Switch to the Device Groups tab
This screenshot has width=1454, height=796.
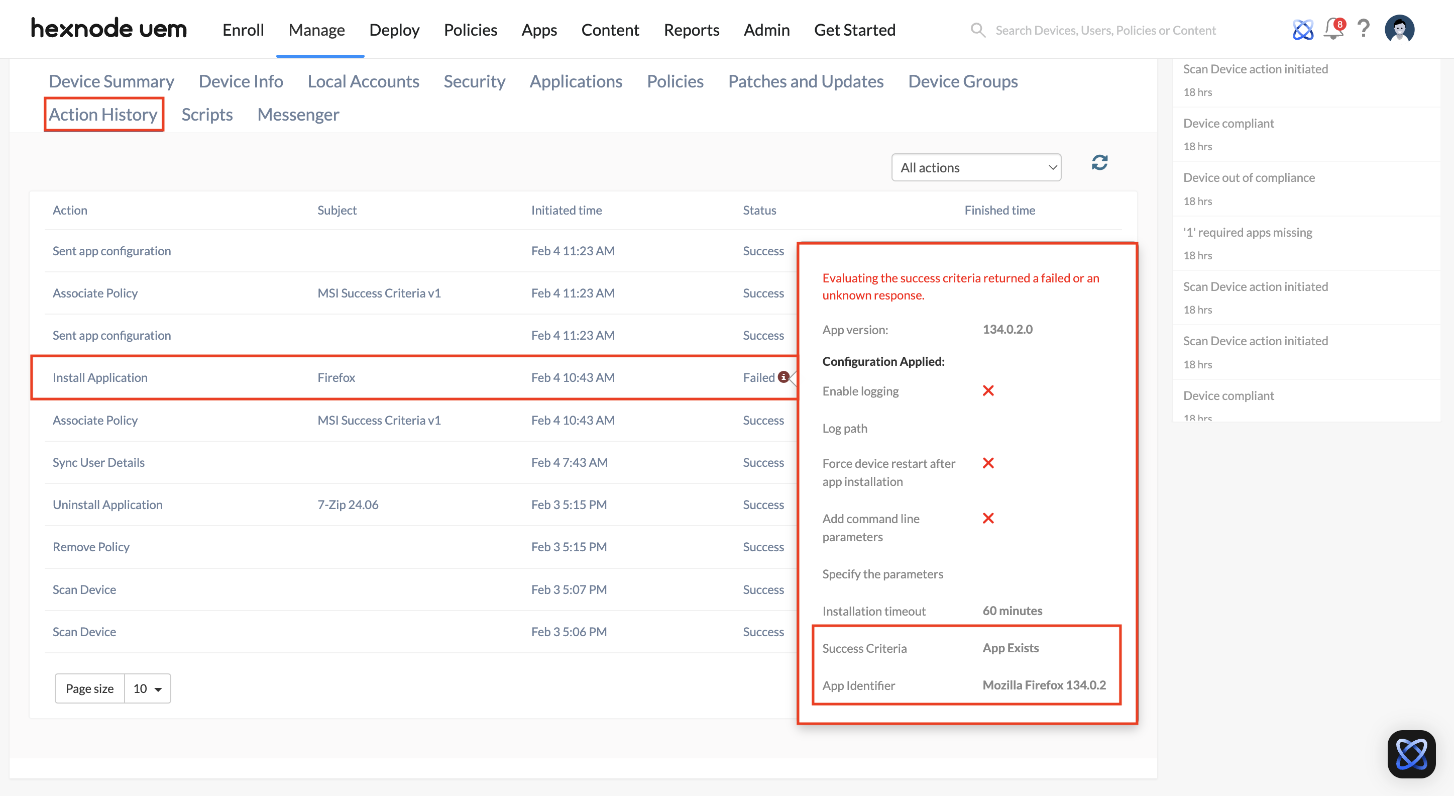click(963, 81)
